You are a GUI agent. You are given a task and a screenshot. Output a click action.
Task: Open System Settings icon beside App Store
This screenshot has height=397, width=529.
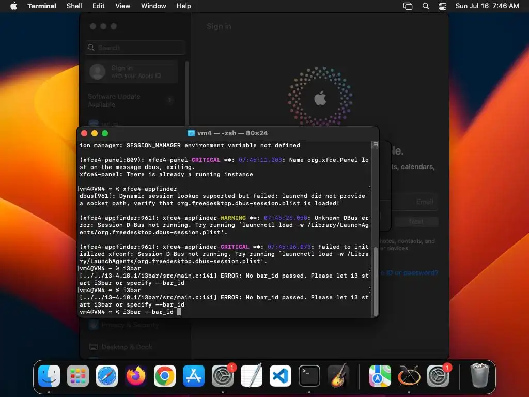[x=223, y=376]
